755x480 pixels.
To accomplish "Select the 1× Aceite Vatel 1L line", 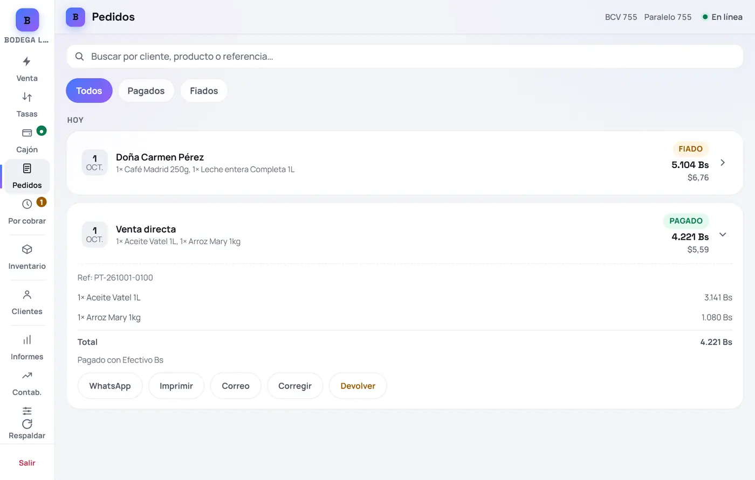I will coord(404,297).
